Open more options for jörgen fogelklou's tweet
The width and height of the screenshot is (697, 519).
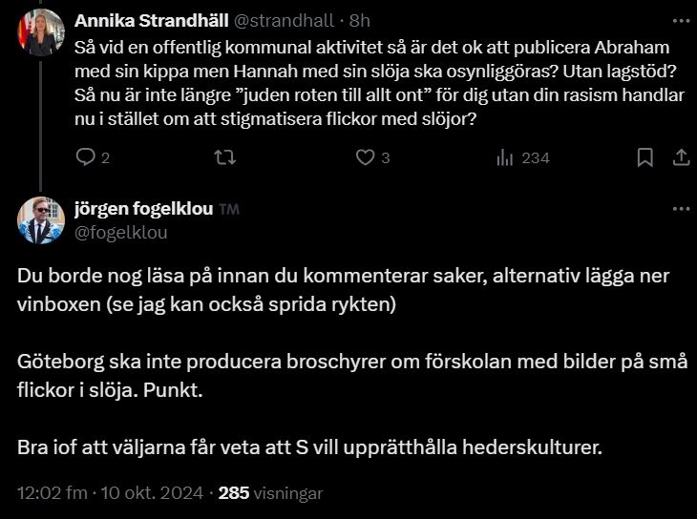click(681, 209)
